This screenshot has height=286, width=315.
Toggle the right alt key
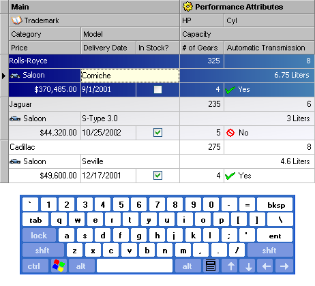187,266
